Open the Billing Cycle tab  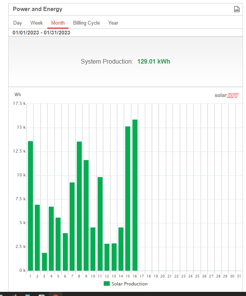86,23
